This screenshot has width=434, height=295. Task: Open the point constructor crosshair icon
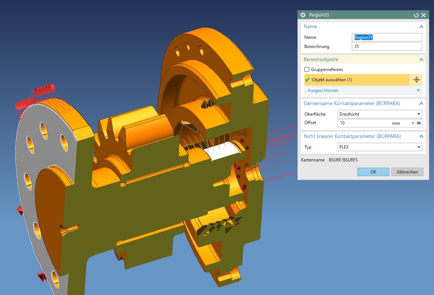coord(417,80)
